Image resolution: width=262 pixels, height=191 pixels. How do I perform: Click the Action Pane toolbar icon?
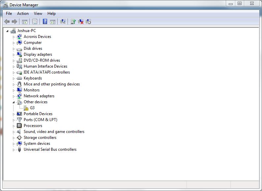point(53,21)
